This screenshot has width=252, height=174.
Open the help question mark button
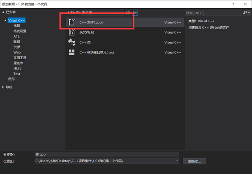click(x=233, y=4)
